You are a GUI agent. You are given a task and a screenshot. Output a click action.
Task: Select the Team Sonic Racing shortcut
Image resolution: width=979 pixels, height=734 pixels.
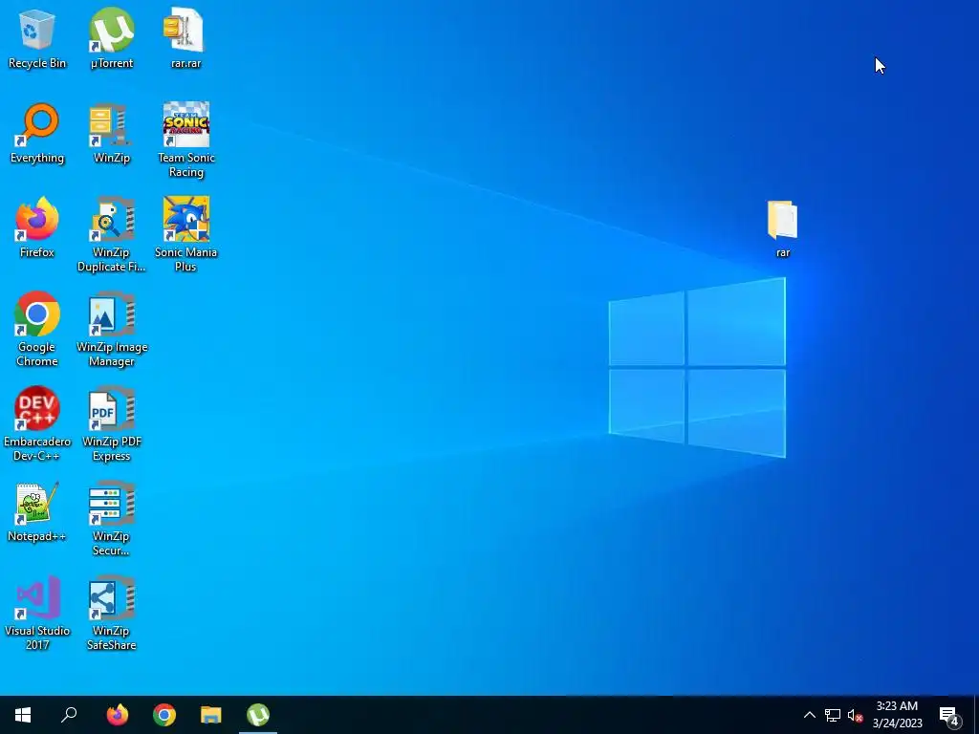185,140
